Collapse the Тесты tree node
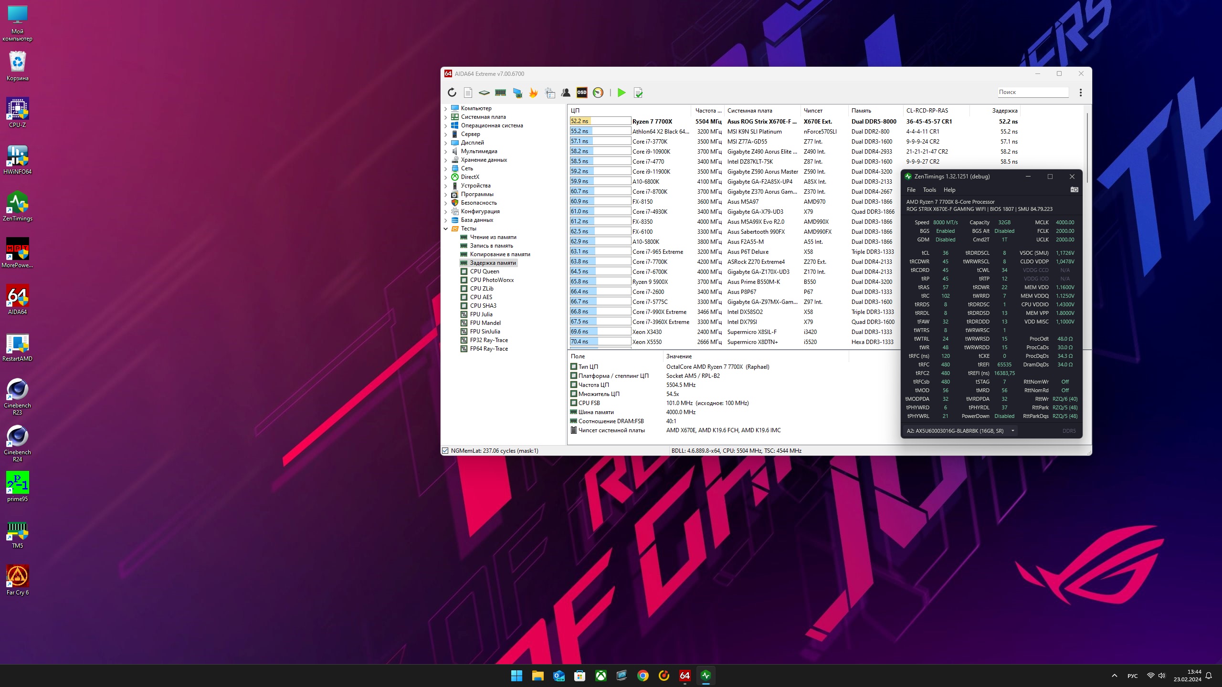 446,229
